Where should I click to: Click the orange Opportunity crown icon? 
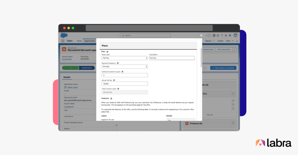tap(64, 49)
